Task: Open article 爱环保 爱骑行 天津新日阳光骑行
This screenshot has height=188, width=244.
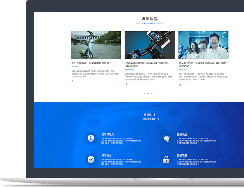Action: pyautogui.click(x=203, y=64)
